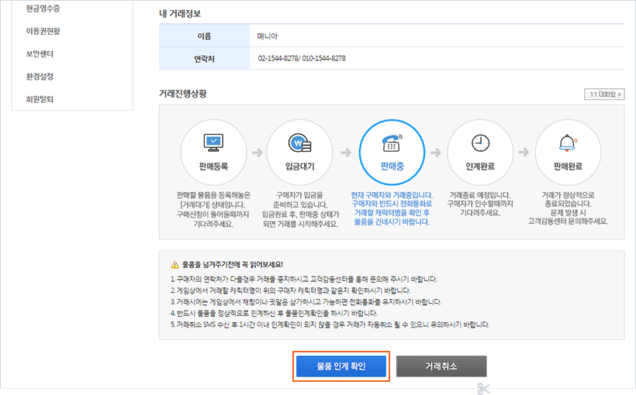
Task: Click the name value 매니아
Action: coord(269,36)
